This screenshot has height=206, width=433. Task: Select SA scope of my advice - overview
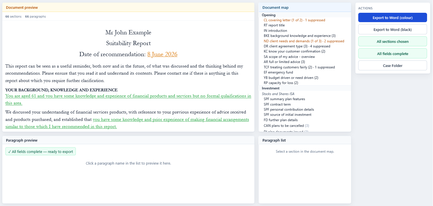289,57
